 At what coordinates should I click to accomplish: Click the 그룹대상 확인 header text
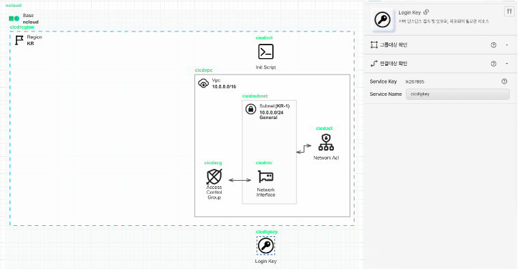tap(393, 45)
